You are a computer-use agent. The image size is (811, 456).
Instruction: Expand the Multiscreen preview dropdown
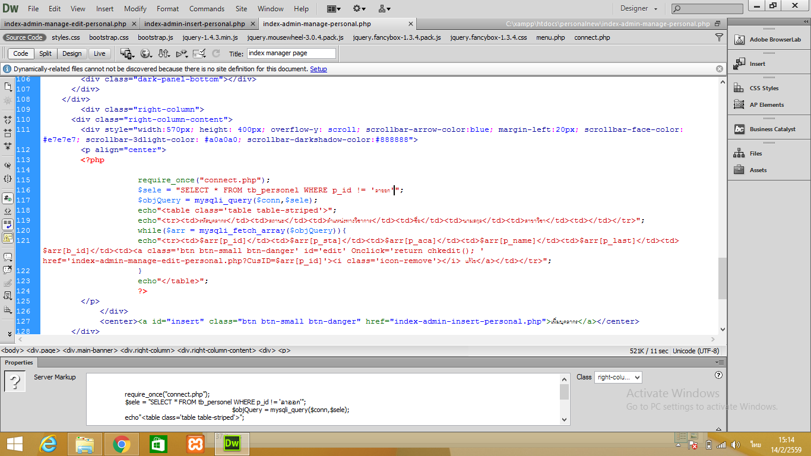coord(127,53)
